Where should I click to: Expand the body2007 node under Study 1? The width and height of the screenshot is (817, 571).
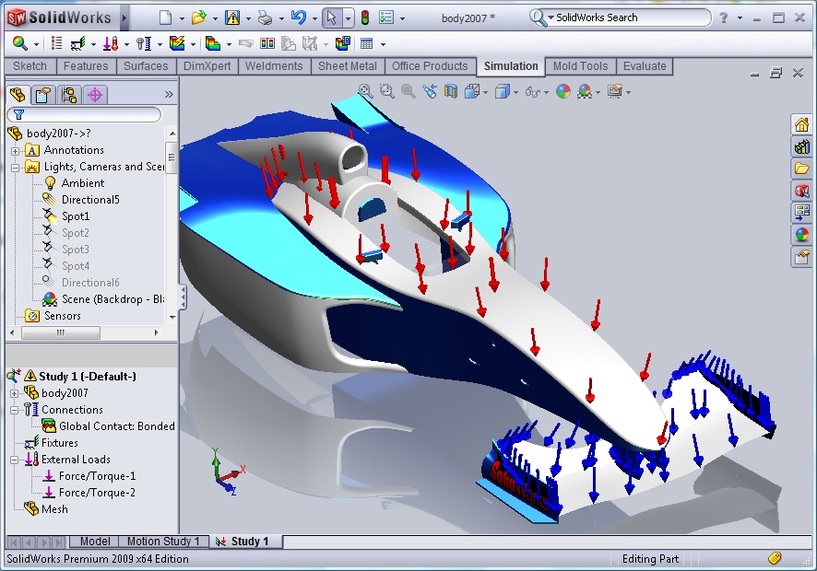point(15,393)
